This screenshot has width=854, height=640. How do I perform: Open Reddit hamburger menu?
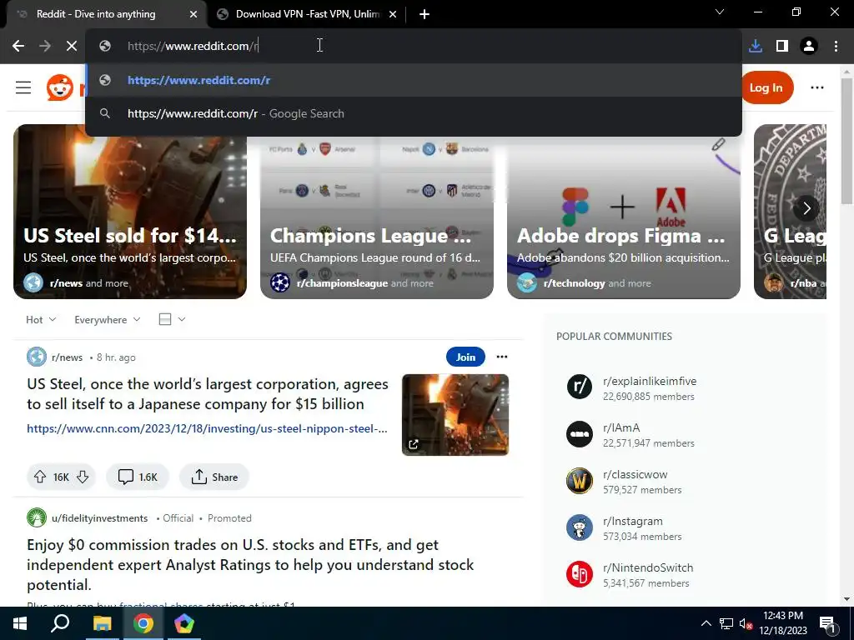point(23,87)
